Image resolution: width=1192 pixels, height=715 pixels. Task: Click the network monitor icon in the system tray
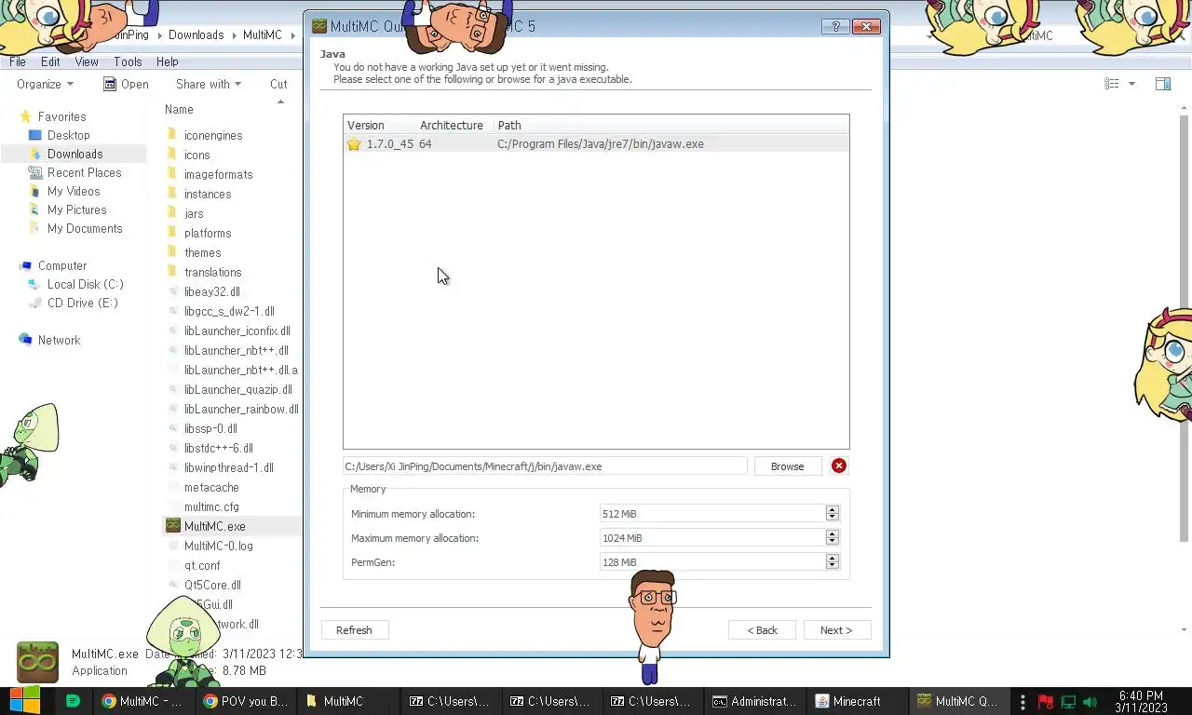click(1068, 702)
